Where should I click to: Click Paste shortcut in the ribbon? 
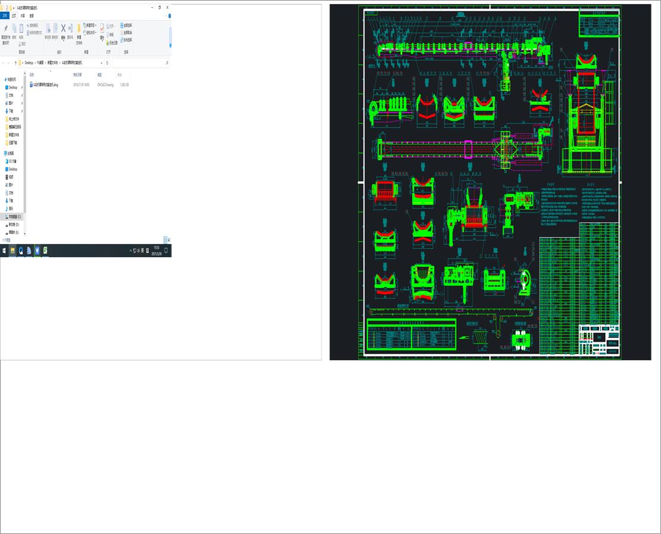(x=34, y=33)
